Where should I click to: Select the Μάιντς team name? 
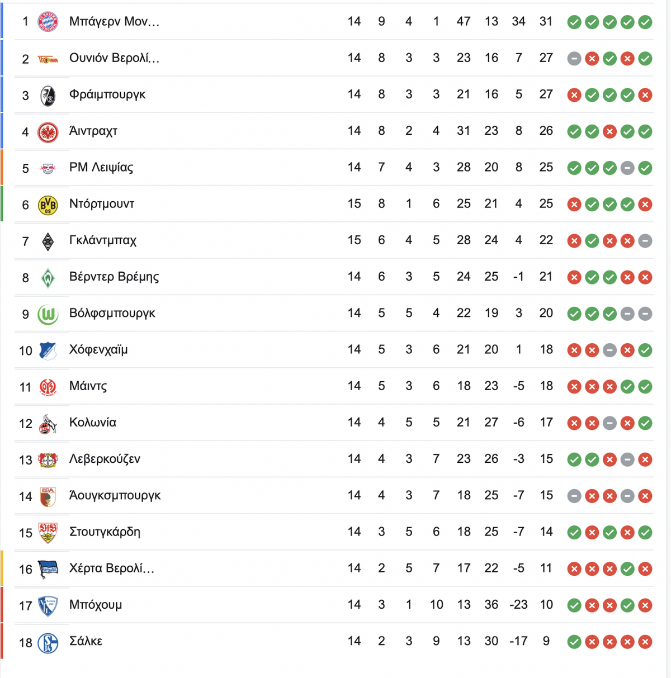pyautogui.click(x=88, y=386)
